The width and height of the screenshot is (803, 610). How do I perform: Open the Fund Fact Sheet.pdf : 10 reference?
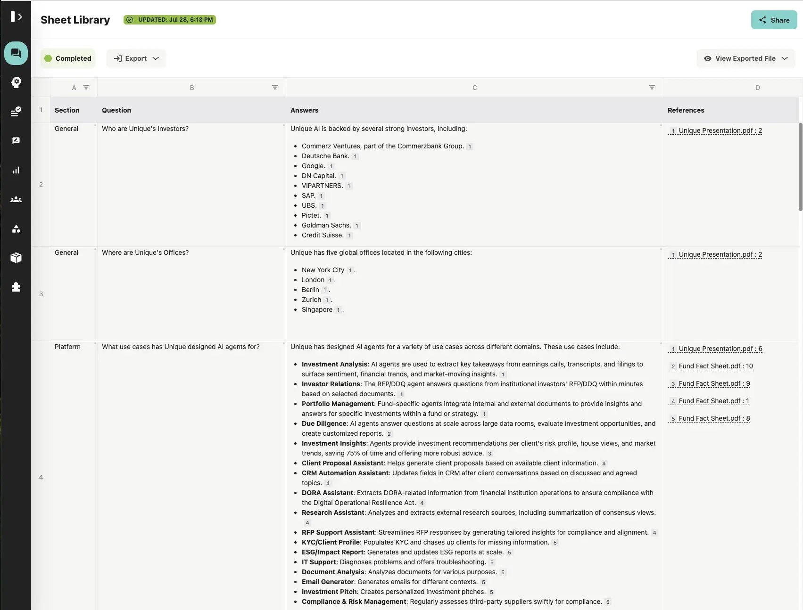(x=715, y=366)
